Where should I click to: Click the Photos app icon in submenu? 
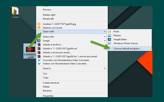tap(110, 35)
